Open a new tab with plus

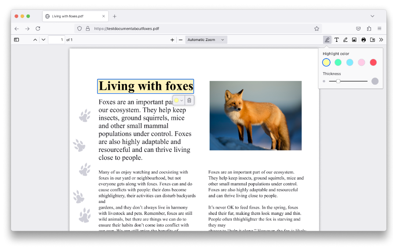[x=115, y=16]
